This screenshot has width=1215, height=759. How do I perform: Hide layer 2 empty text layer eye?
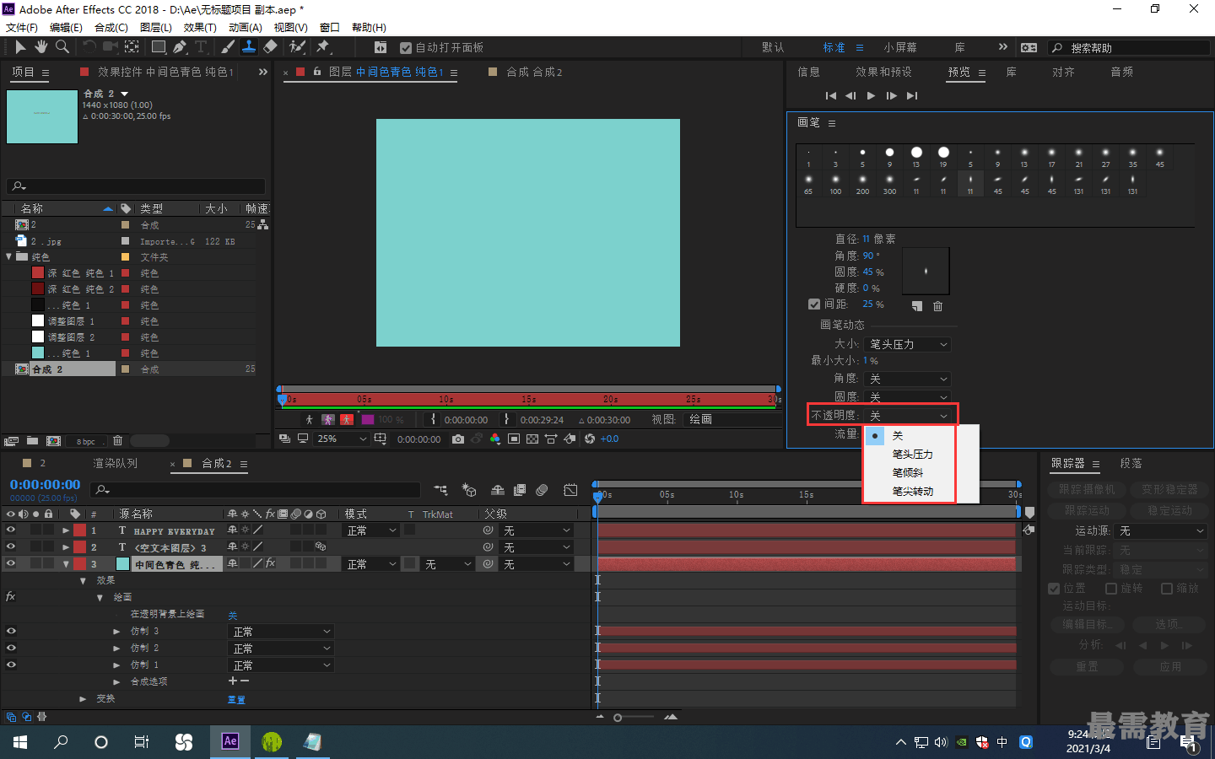pyautogui.click(x=11, y=546)
